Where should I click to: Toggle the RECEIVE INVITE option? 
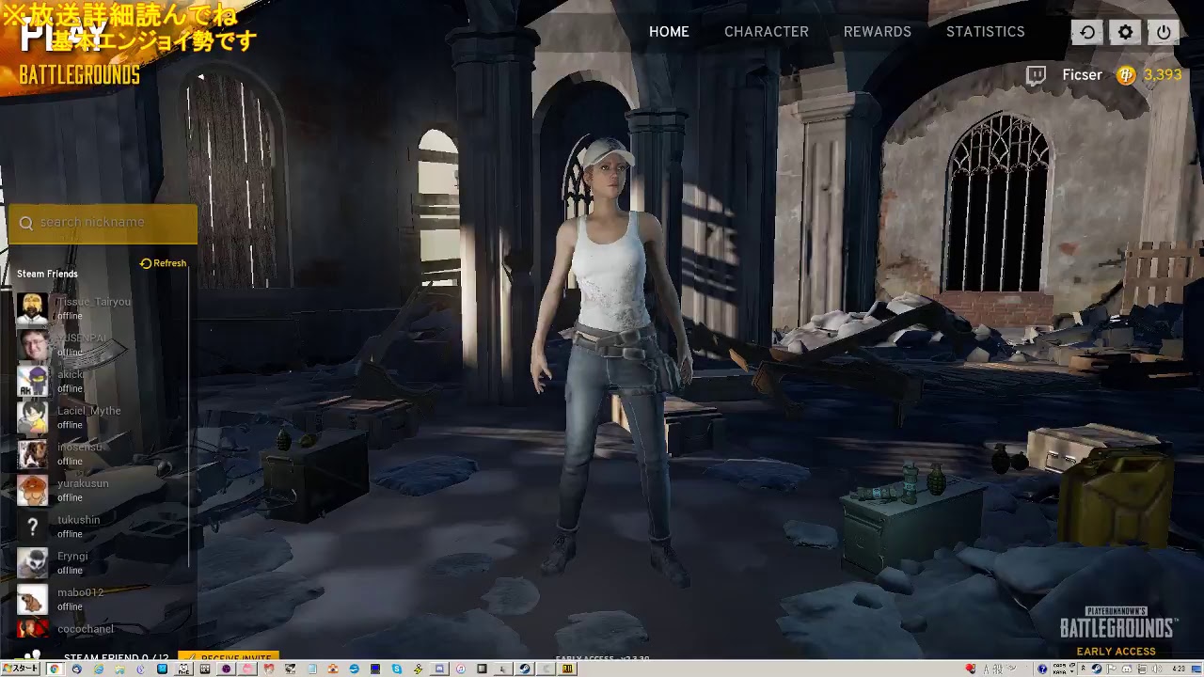coord(228,657)
